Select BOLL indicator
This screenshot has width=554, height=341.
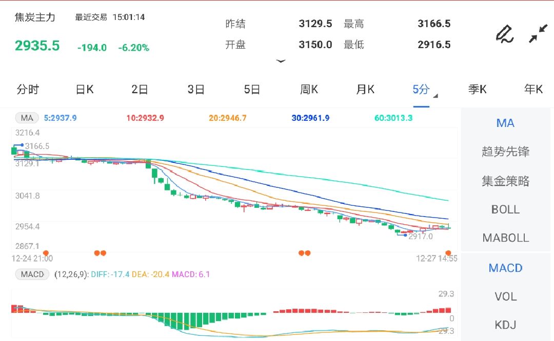click(x=506, y=209)
